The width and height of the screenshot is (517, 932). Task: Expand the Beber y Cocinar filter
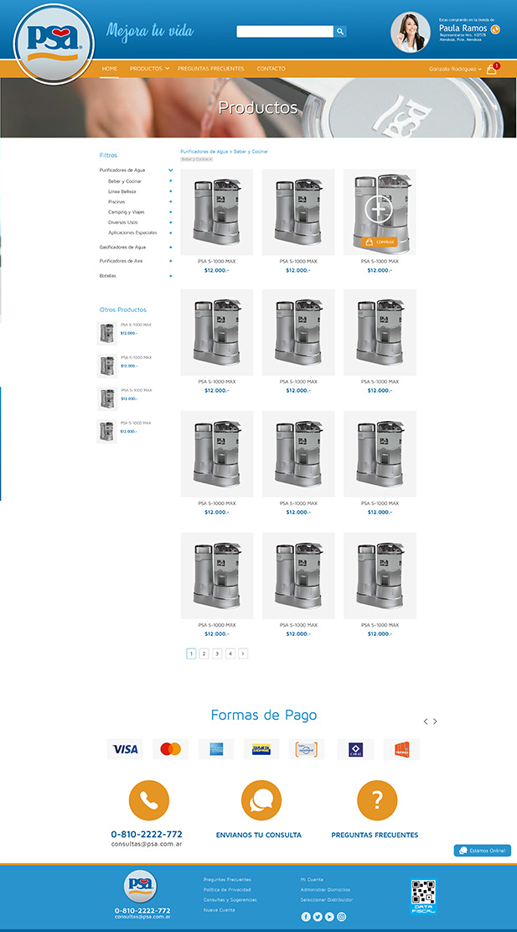tap(171, 180)
